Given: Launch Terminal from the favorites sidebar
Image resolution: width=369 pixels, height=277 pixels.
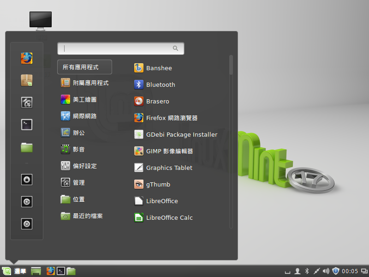Looking at the screenshot, I should pyautogui.click(x=27, y=125).
